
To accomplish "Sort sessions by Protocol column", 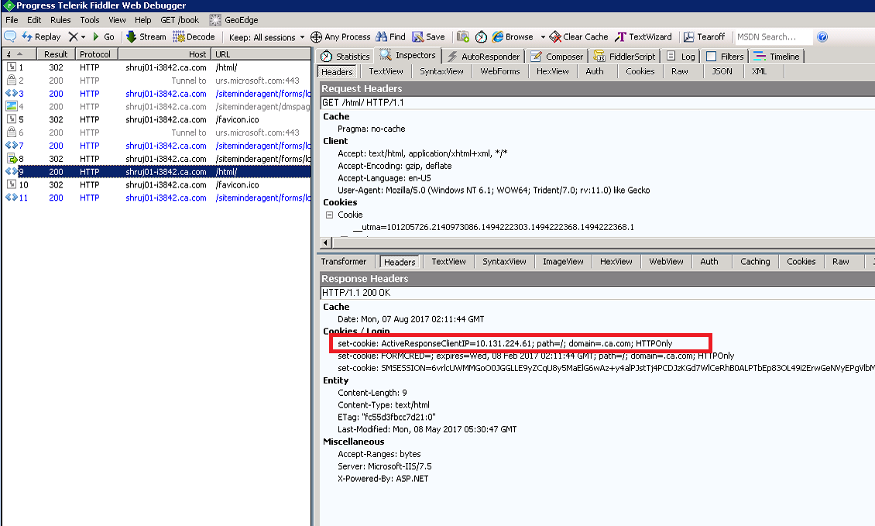I will [x=96, y=54].
